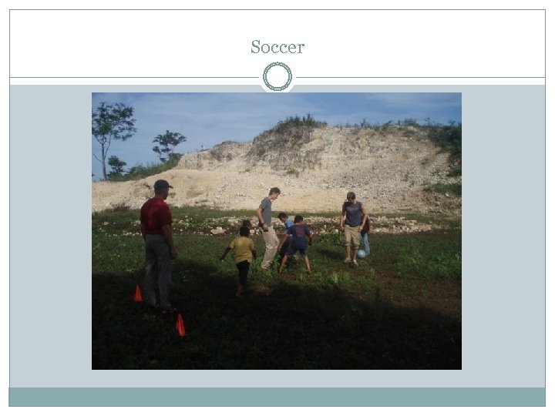Click the orange cone in the dark foreground
555x416 pixels.
point(180,325)
